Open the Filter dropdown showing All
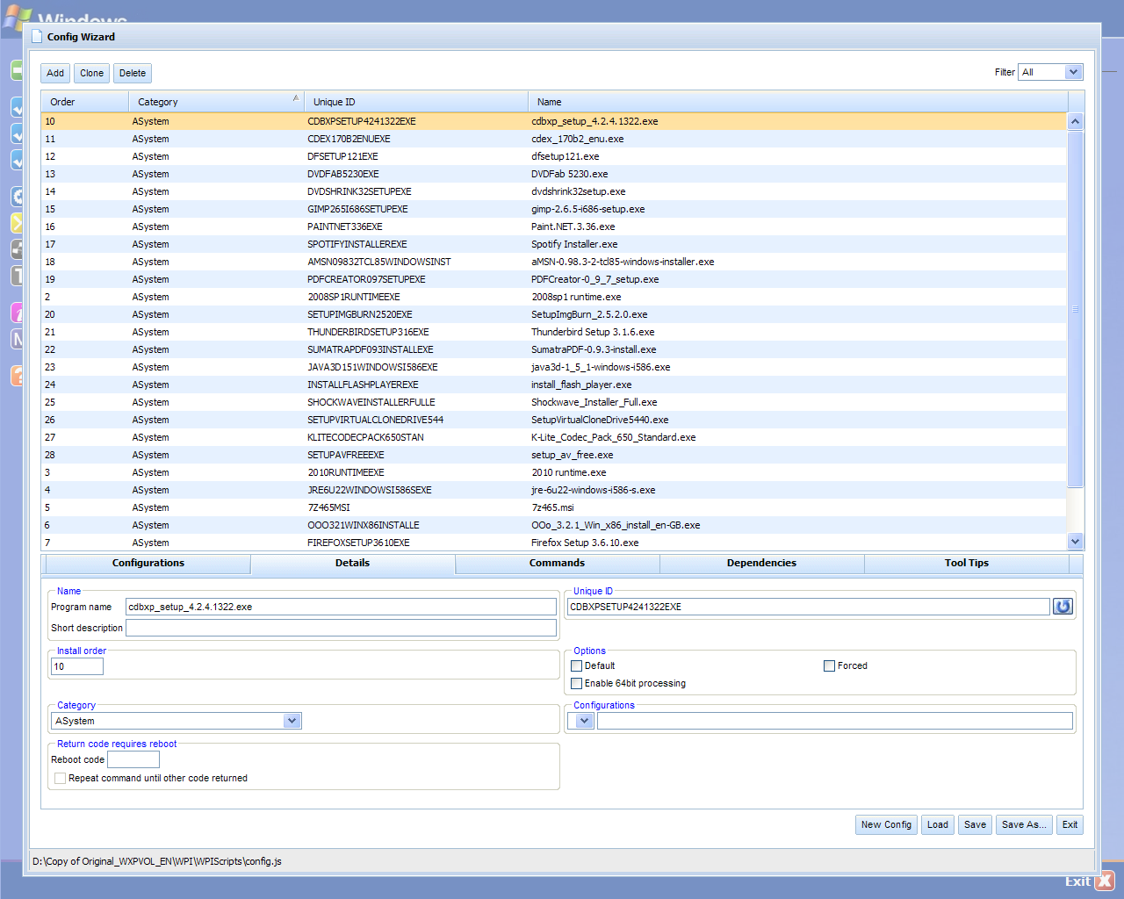The image size is (1124, 899). point(1073,72)
